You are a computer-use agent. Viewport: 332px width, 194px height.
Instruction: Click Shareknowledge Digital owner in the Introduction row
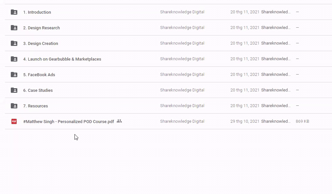click(182, 12)
